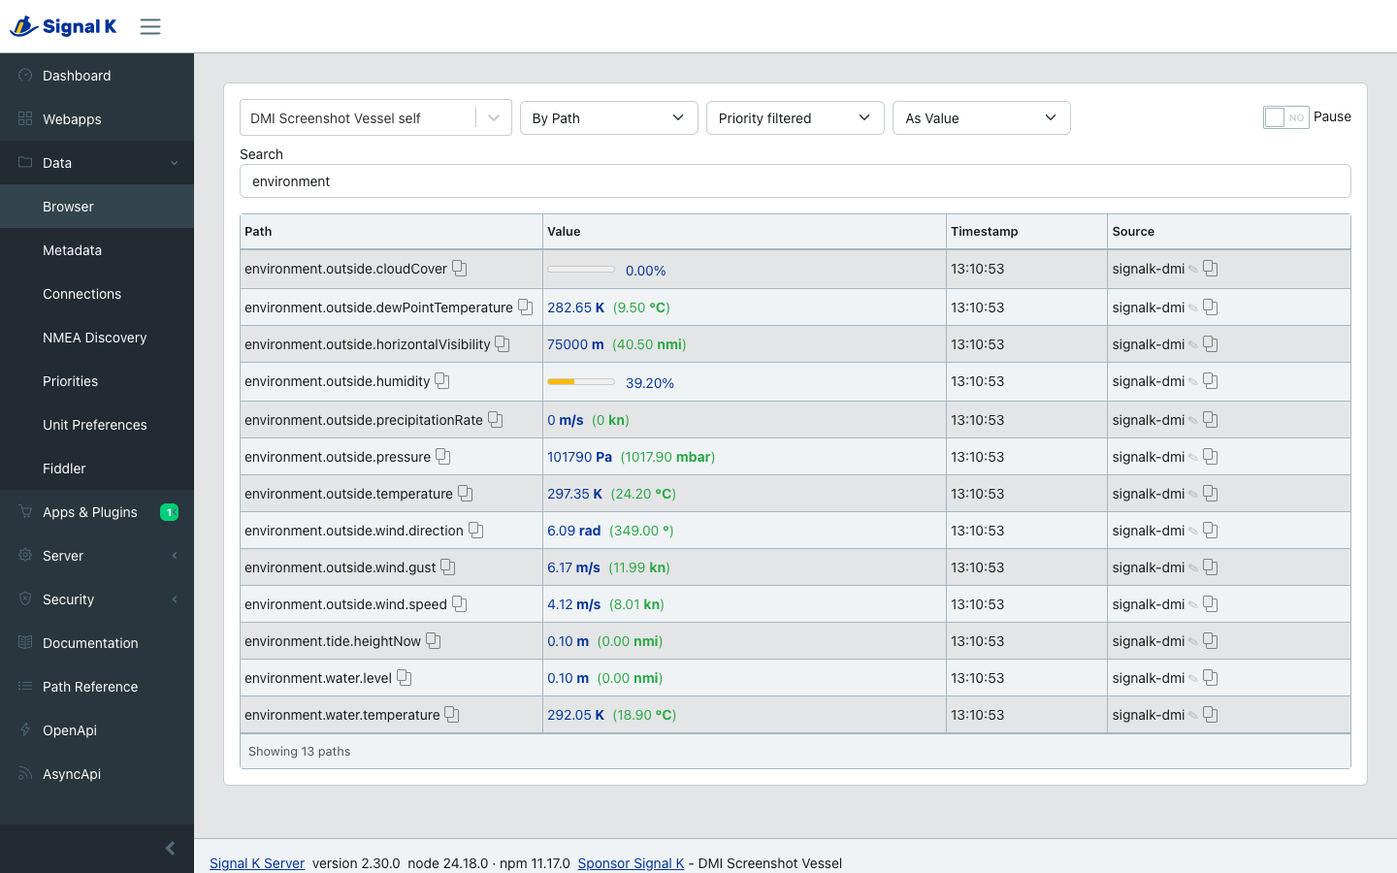Open the By Path dropdown

pos(609,118)
